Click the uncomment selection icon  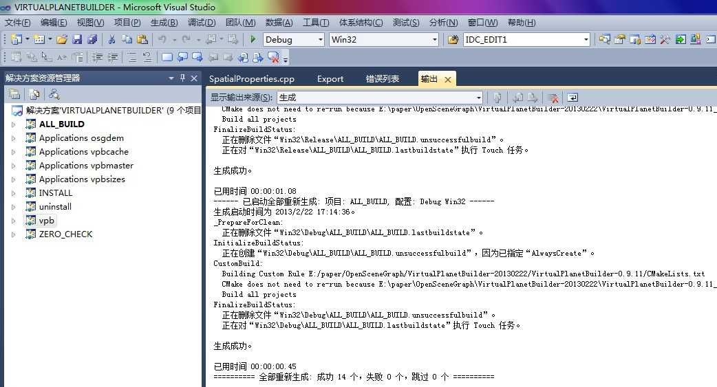coord(147,57)
